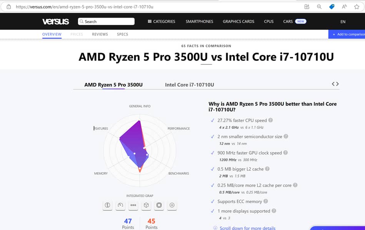Click the circled plus category icon
The image size is (365, 230).
tap(172, 205)
